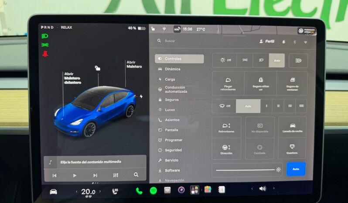
Task: Tap the Bluetooth icon near Perfil
Action: tap(294, 42)
